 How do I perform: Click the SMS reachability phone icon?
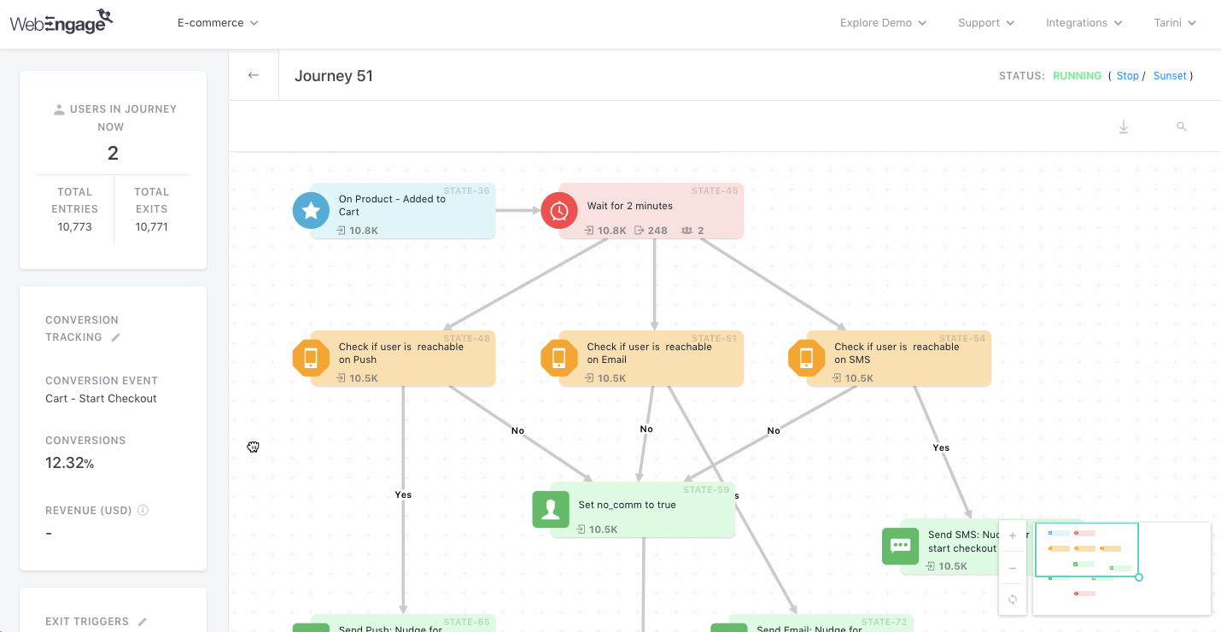(806, 358)
